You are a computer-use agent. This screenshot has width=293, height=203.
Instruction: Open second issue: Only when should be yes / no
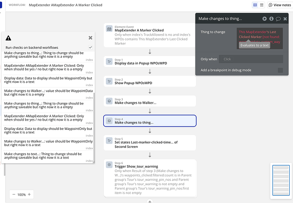pyautogui.click(x=48, y=119)
